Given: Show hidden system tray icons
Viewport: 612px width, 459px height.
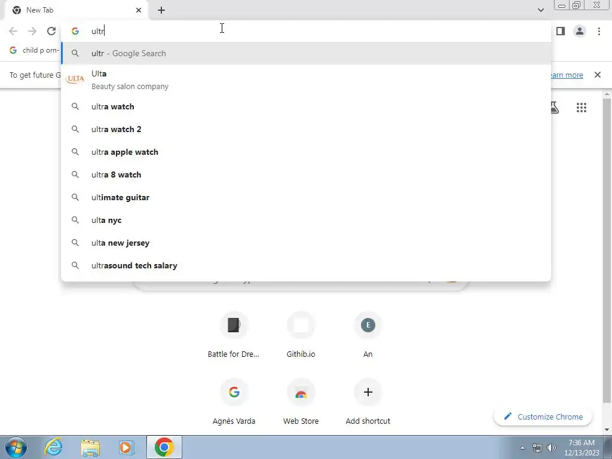Looking at the screenshot, I should point(522,448).
